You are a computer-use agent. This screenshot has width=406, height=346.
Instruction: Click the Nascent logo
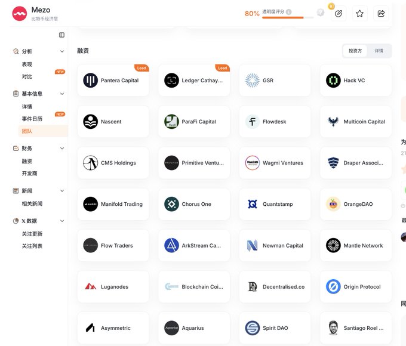(90, 121)
